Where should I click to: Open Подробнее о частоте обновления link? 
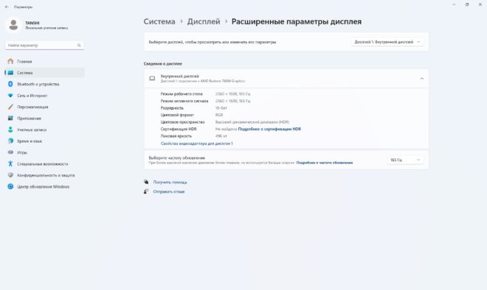coord(325,163)
